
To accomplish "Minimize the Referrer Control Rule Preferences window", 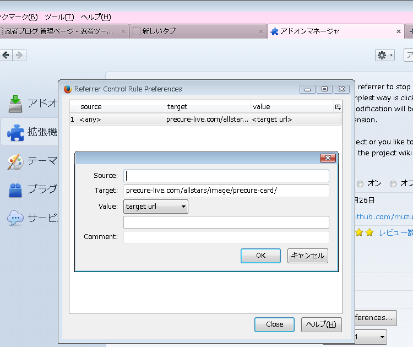I will (307, 89).
